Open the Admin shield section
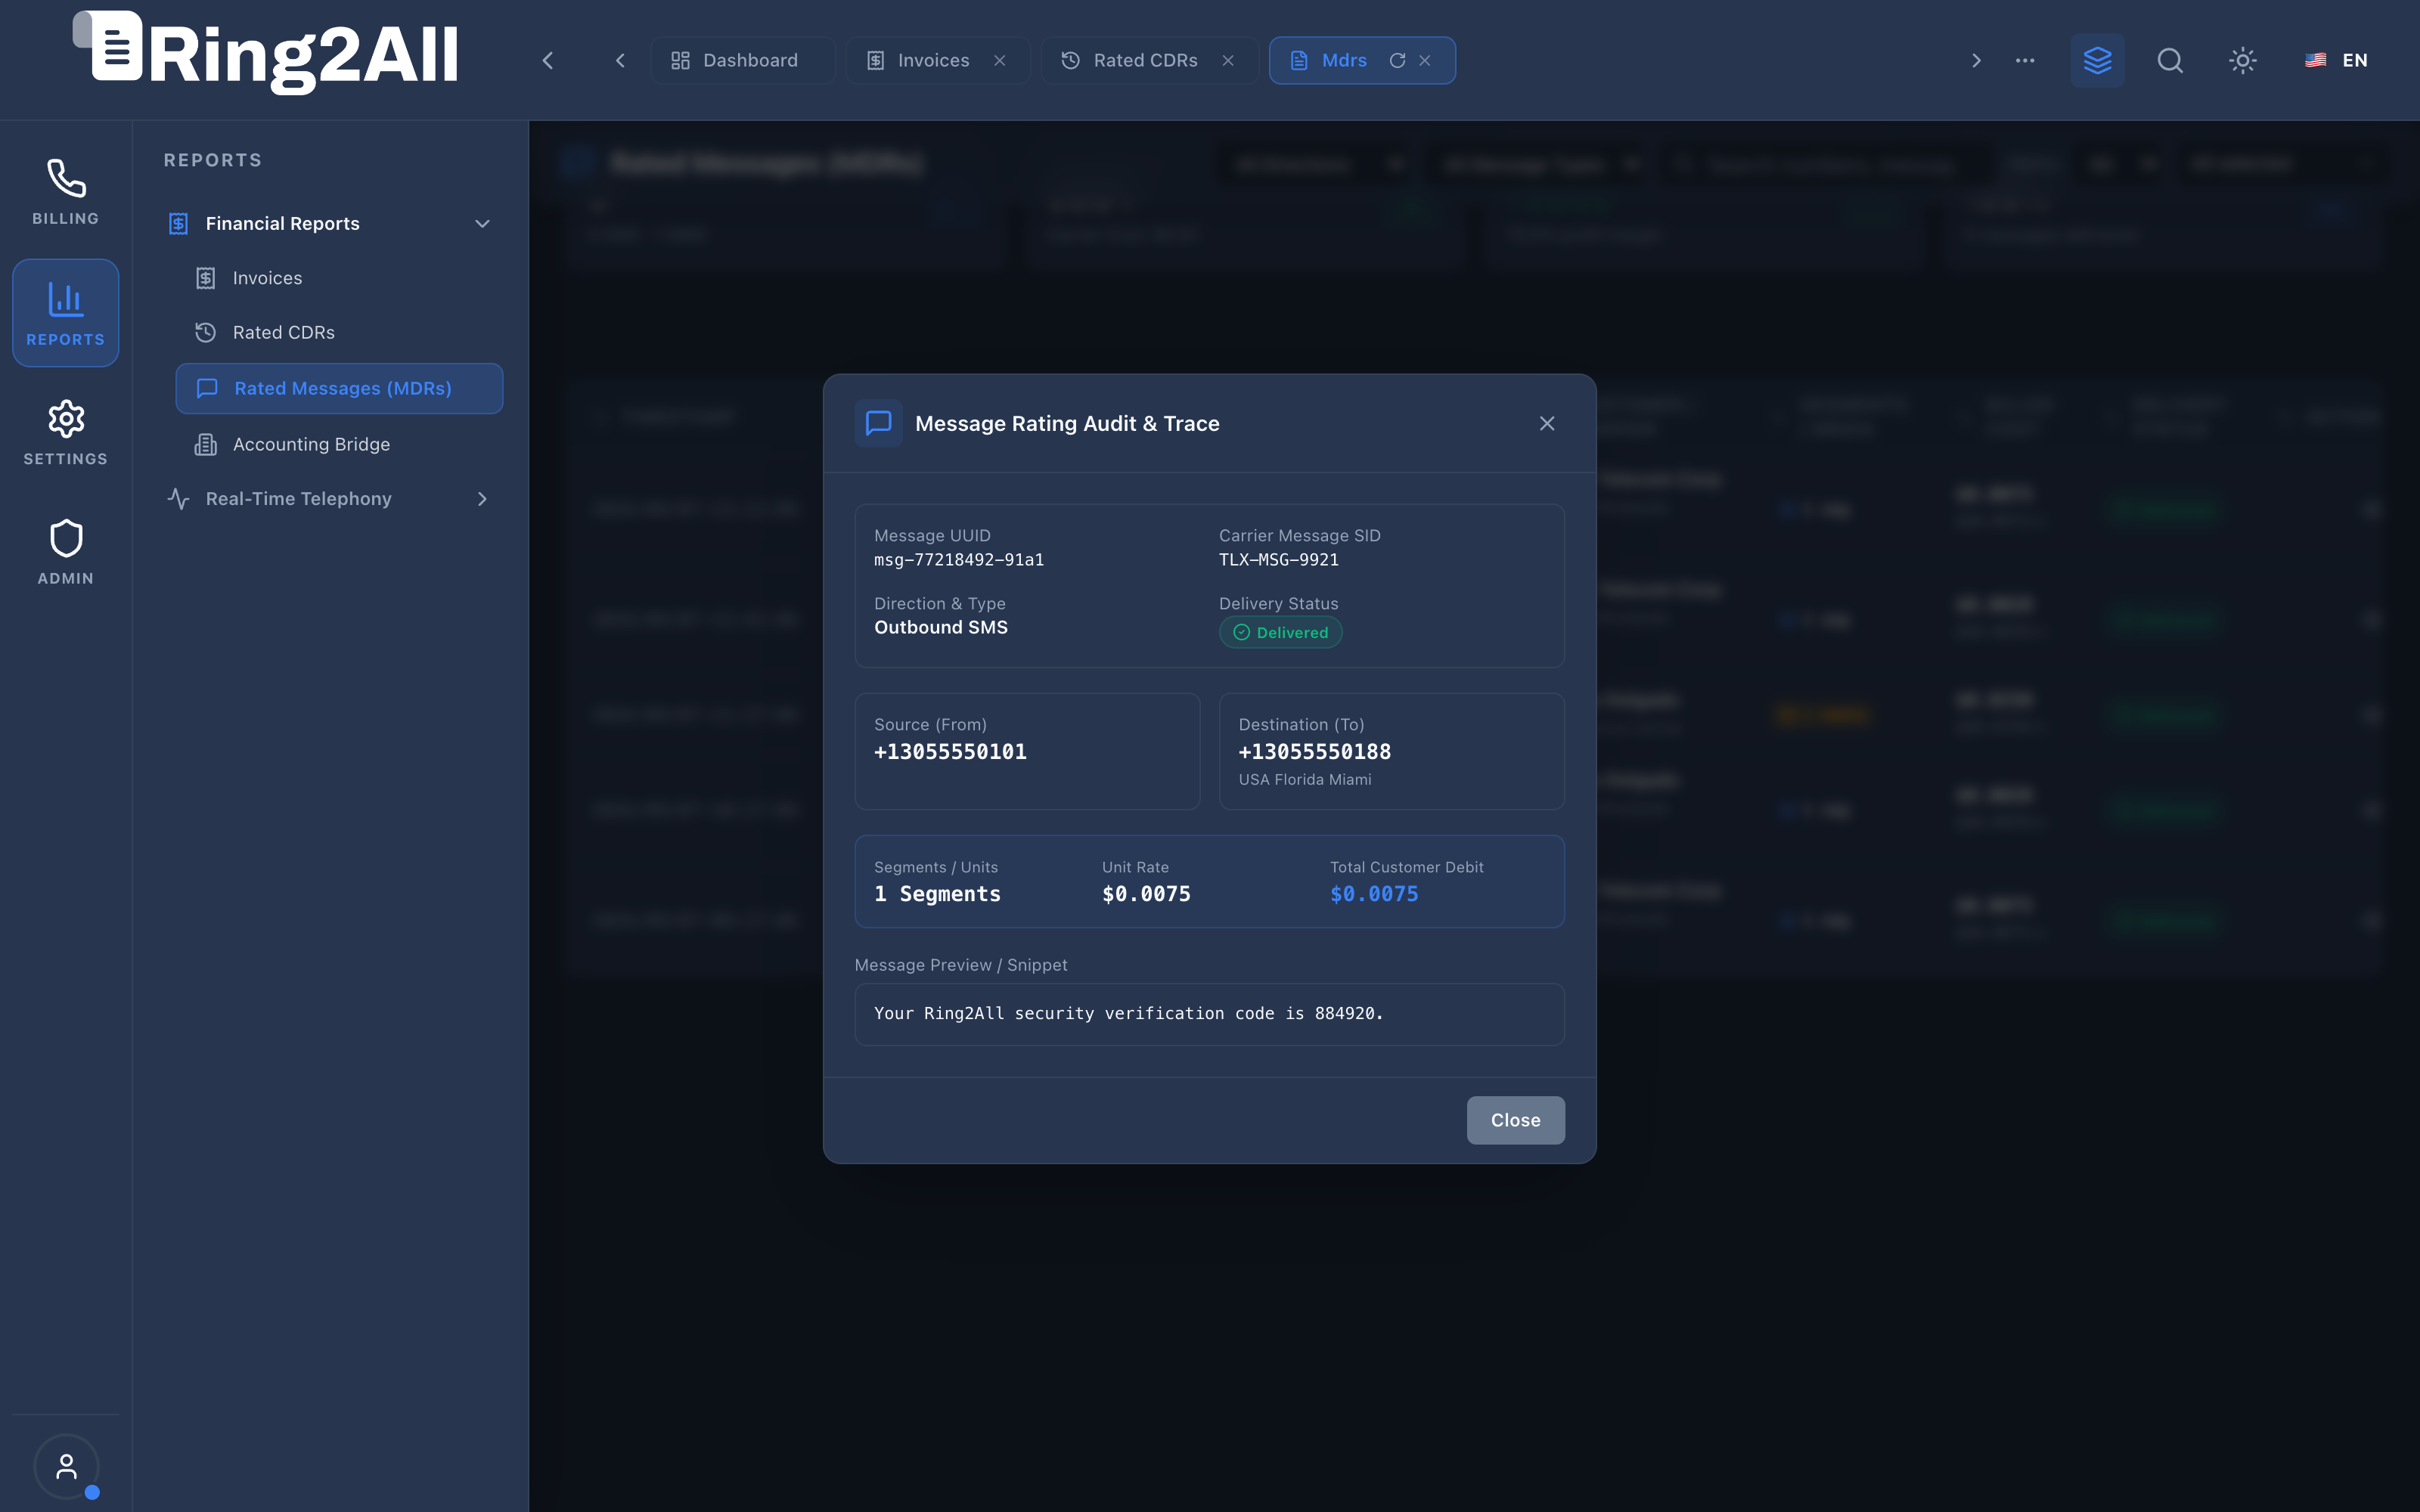 [x=65, y=552]
